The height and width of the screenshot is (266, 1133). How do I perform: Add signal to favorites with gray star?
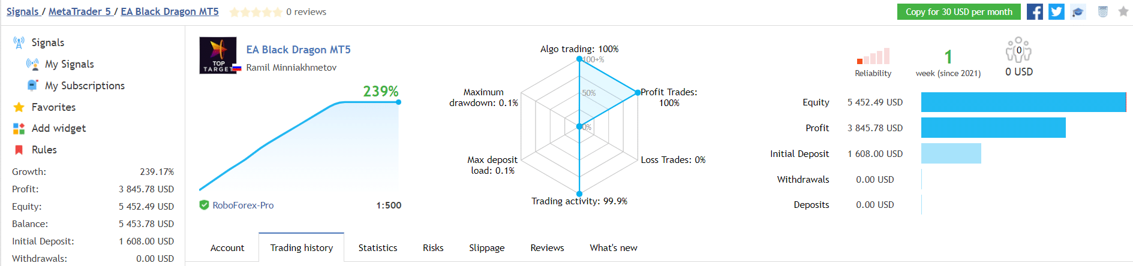click(x=1123, y=11)
